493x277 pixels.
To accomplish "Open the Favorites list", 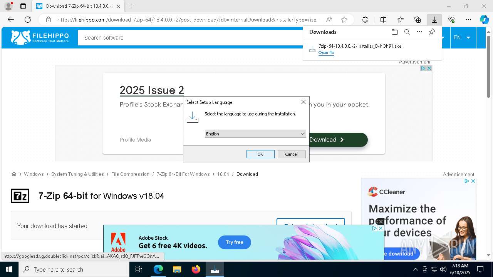I will [401, 20].
